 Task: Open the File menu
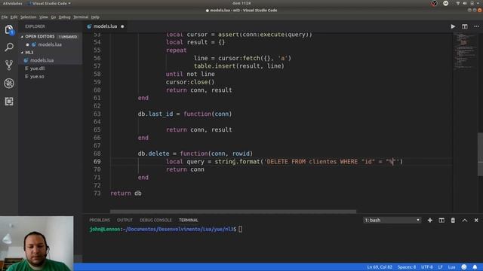[5, 17]
